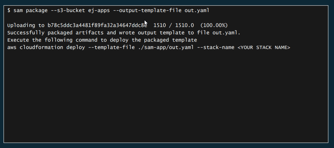Viewport: 334px width, 148px height.
Task: Click the "1510 / 1510.0" byte count
Action: coord(174,25)
